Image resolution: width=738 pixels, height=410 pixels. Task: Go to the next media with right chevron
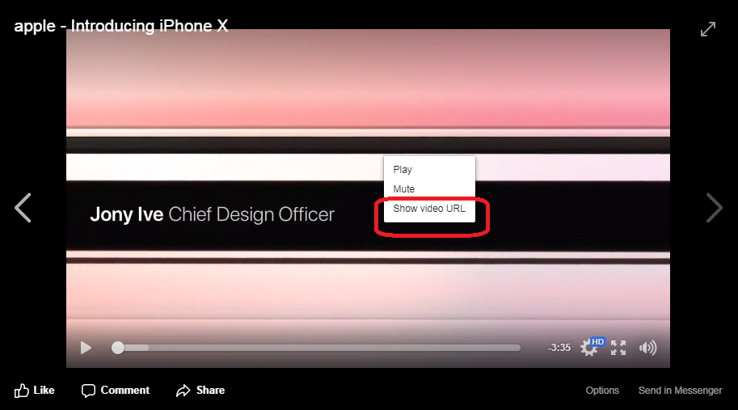tap(714, 208)
